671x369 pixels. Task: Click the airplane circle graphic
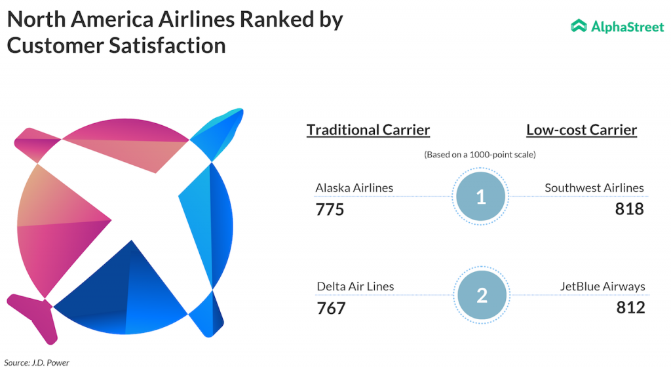tap(125, 223)
